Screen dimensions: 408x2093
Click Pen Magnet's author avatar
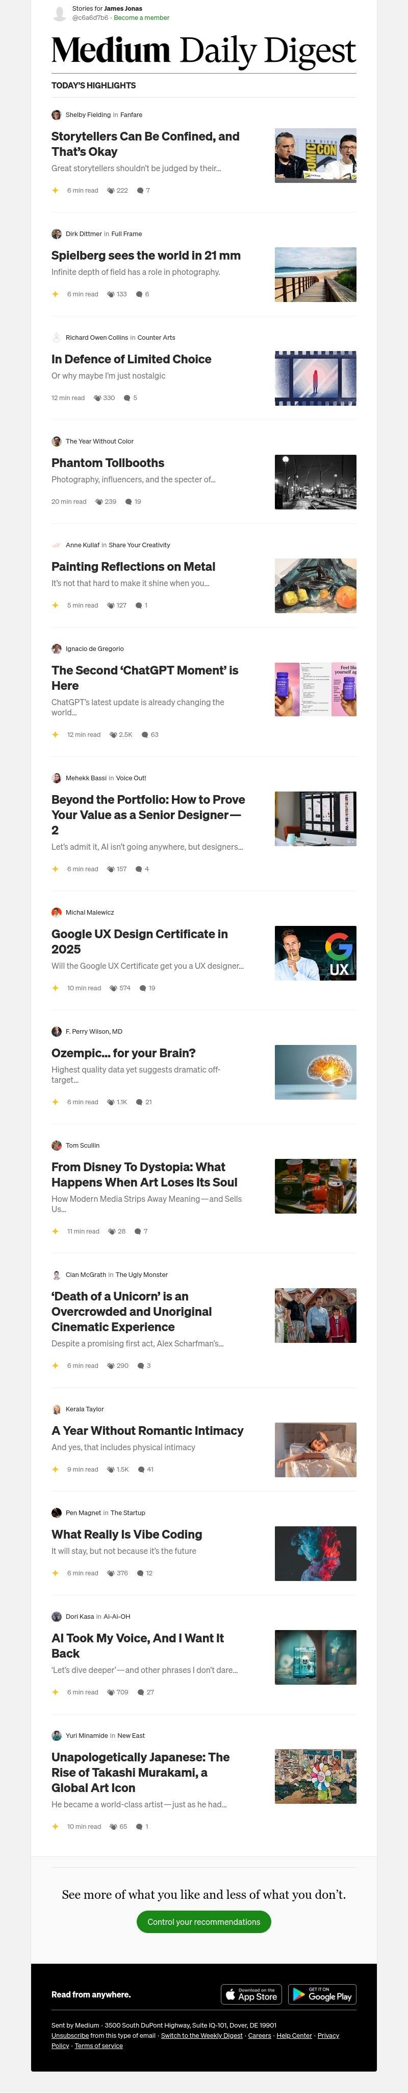click(x=56, y=1513)
